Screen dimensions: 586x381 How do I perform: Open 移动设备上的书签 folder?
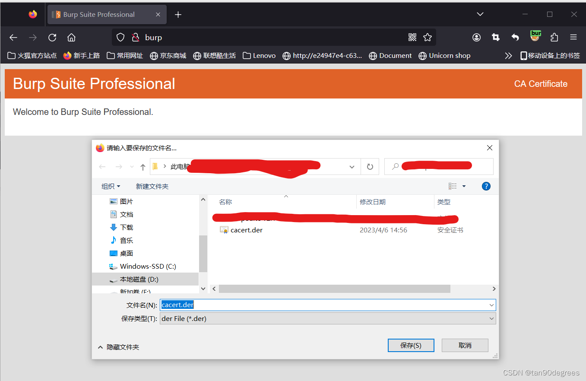550,56
